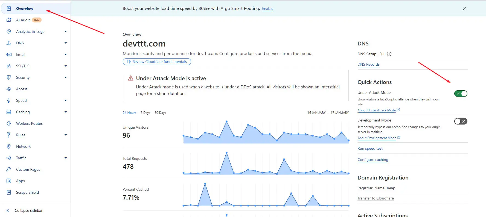
Task: Click the Security shield icon
Action: [x=9, y=77]
